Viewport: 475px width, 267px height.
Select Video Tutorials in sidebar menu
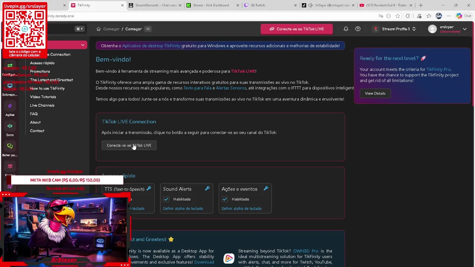[x=43, y=97]
